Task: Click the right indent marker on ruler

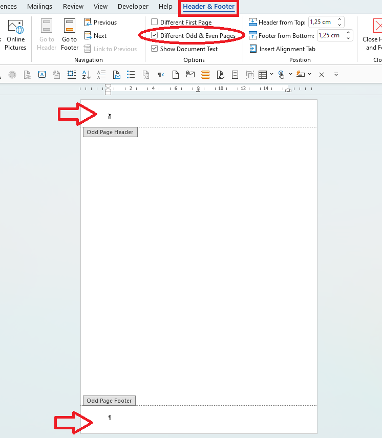Action: (x=288, y=90)
